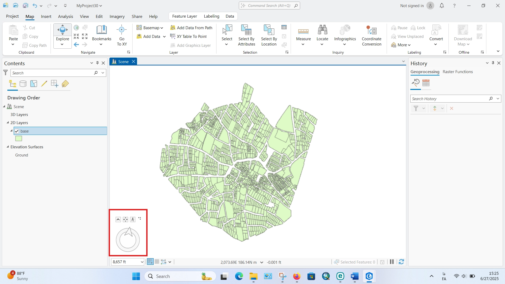505x284 pixels.
Task: Switch navigator to pan mode arrows icon
Action: (x=125, y=220)
